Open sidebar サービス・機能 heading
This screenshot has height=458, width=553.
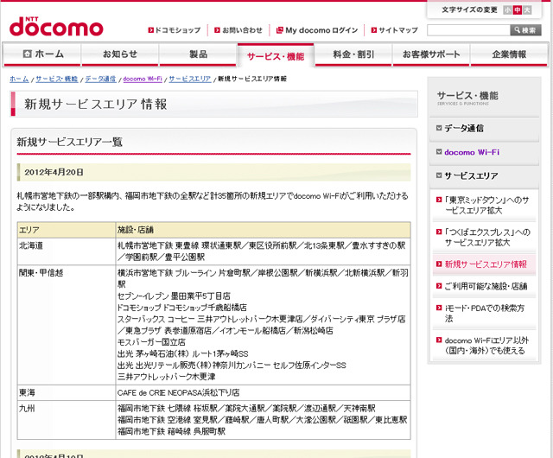coord(467,96)
